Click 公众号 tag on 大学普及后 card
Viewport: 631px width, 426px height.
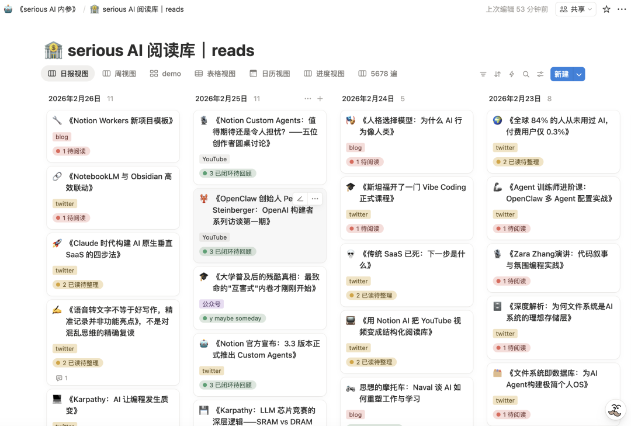tap(212, 304)
